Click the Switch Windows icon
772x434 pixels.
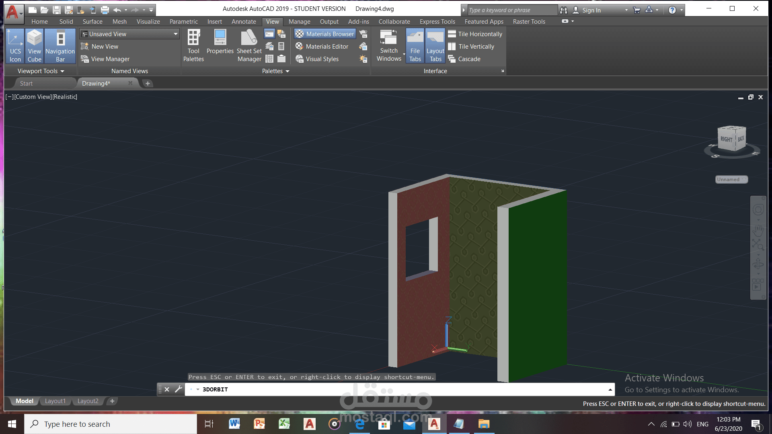pos(388,38)
